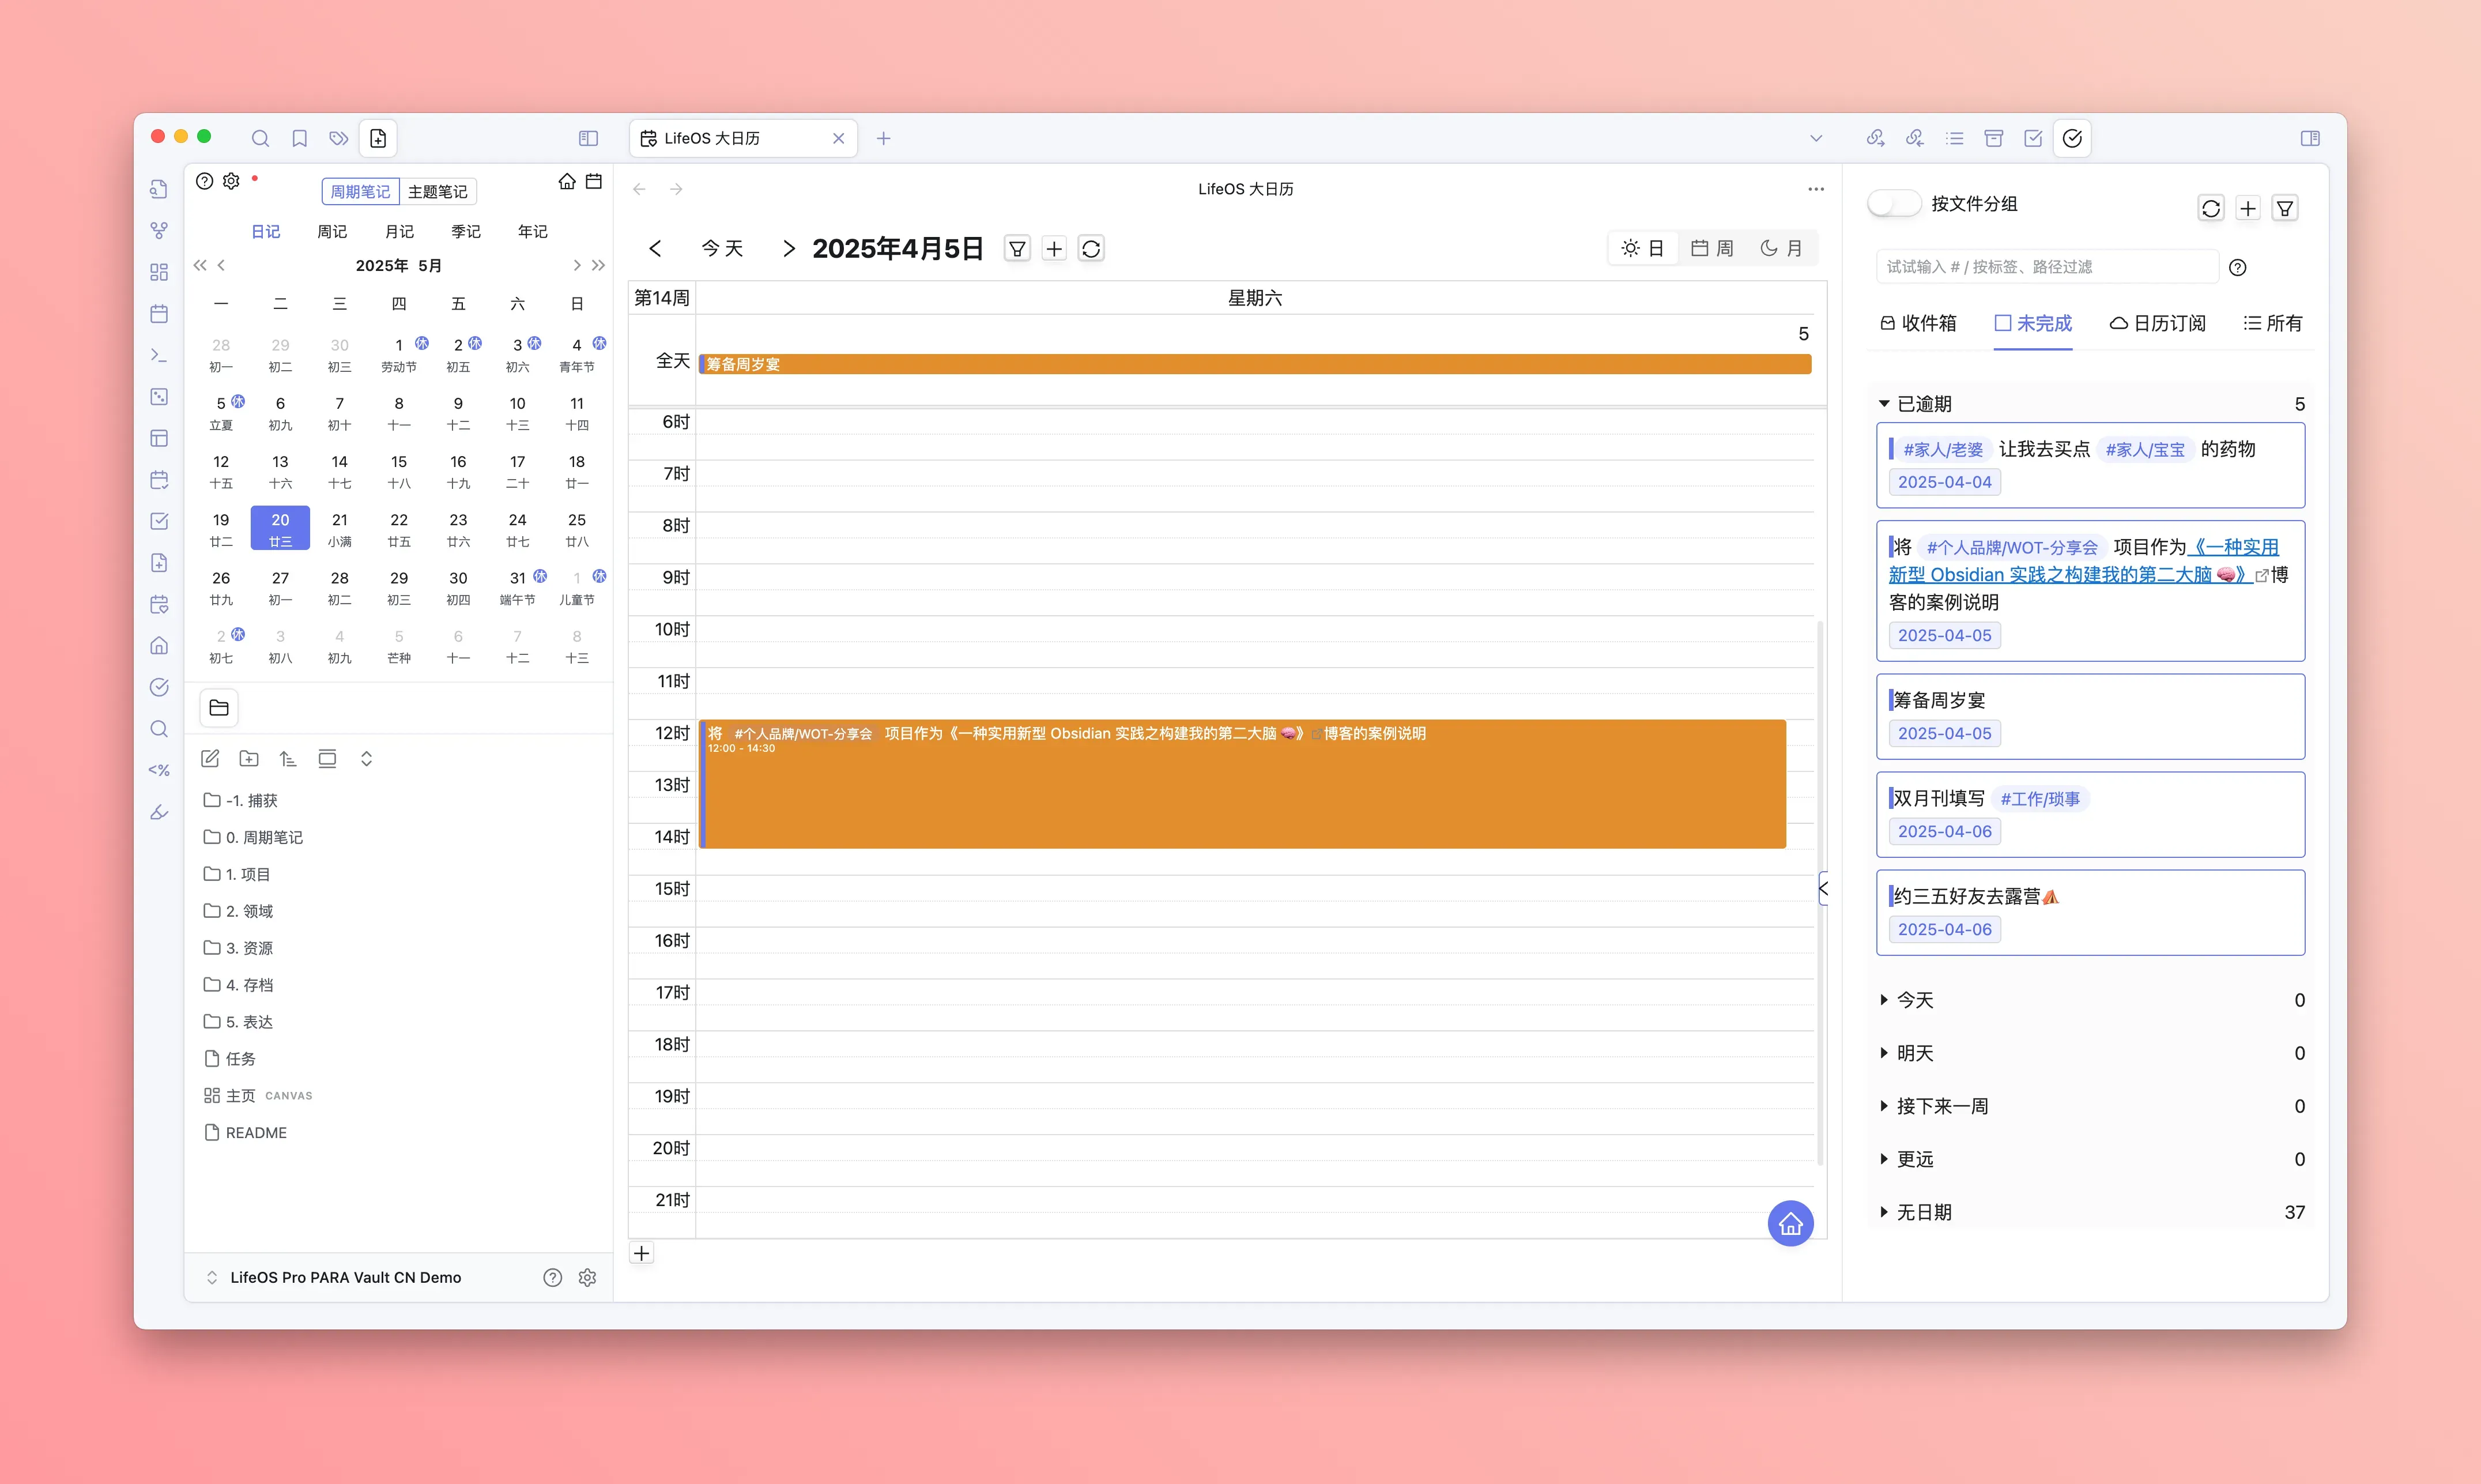The height and width of the screenshot is (1484, 2481).
Task: Open the bookmarks icon in top toolbar
Action: click(x=299, y=138)
